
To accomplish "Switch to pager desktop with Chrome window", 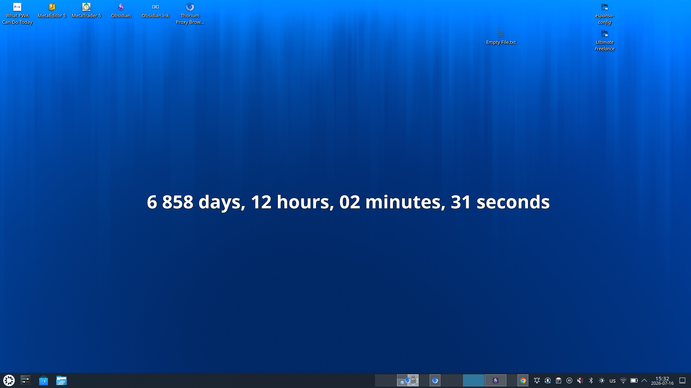I will [518, 380].
